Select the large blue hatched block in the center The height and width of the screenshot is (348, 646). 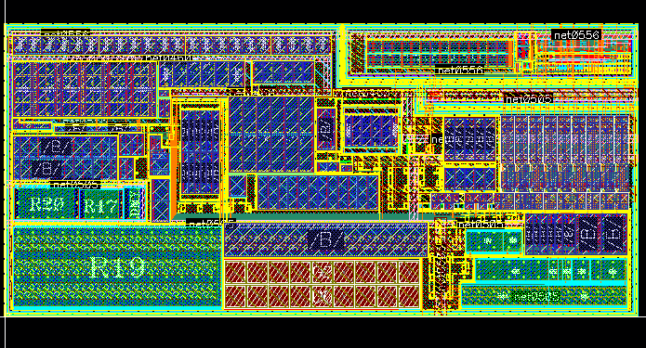point(271,135)
